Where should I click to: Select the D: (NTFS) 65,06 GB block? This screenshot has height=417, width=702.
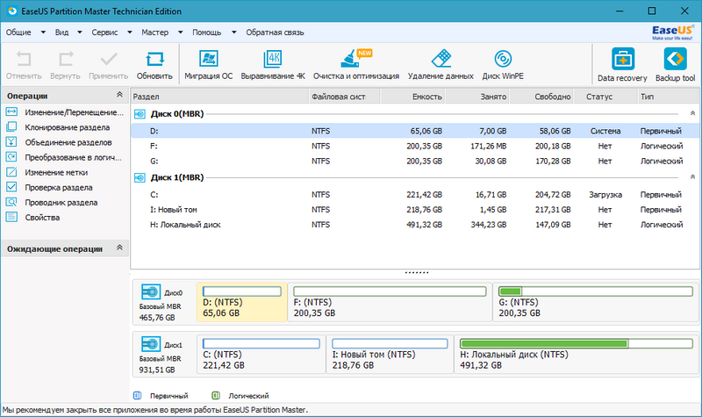click(x=242, y=302)
